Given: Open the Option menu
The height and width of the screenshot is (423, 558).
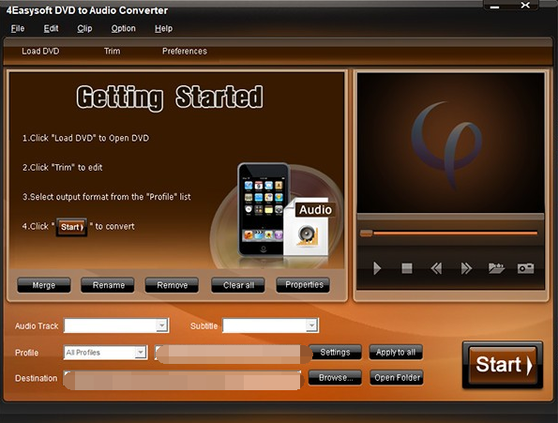Looking at the screenshot, I should click(x=123, y=28).
